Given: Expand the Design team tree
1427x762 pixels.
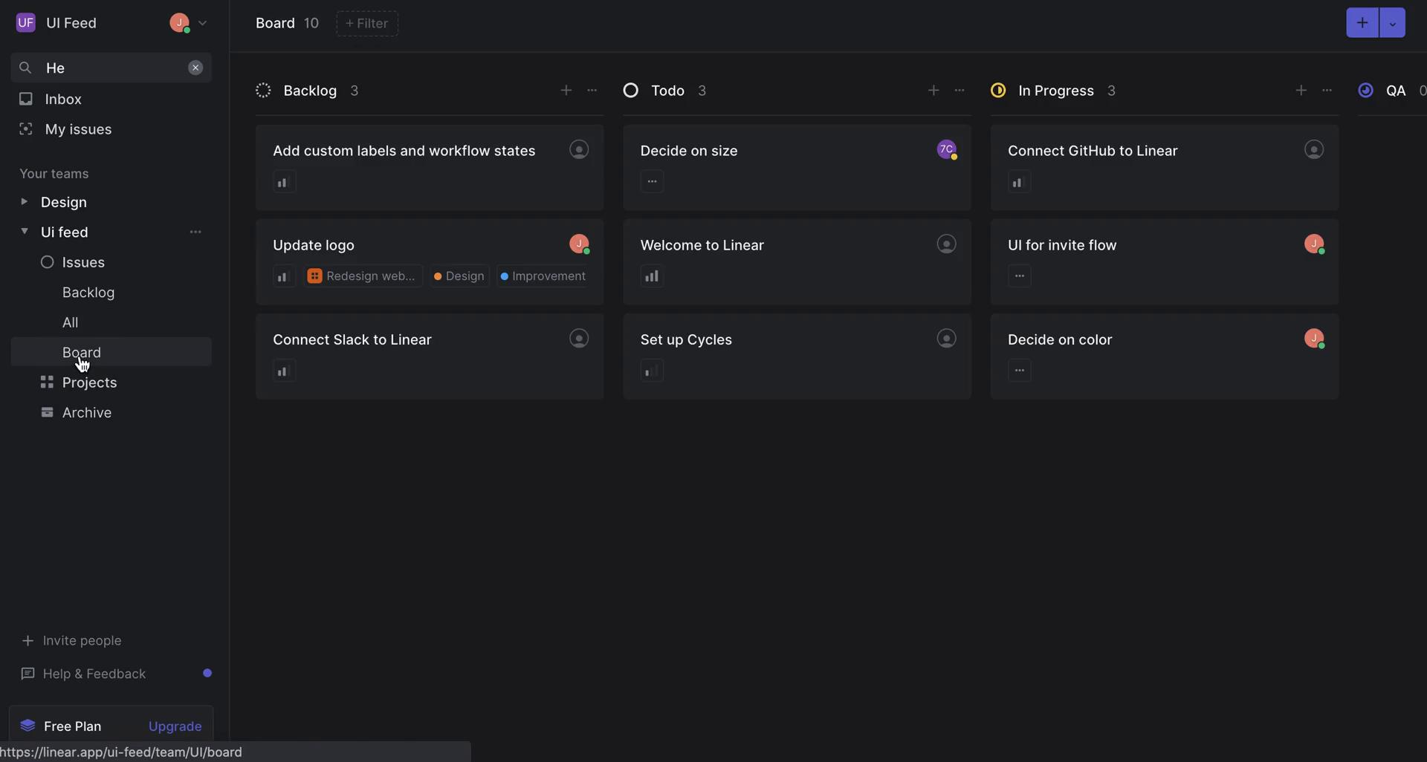Looking at the screenshot, I should point(24,201).
